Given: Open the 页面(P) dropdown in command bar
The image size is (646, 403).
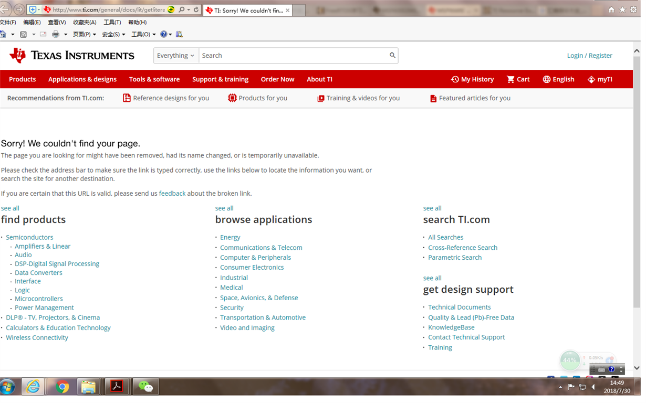Looking at the screenshot, I should point(85,34).
